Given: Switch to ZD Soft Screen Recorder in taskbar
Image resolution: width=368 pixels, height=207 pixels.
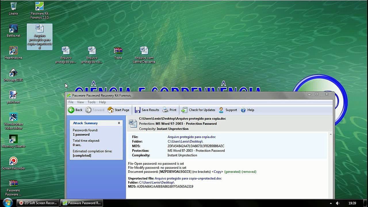Looking at the screenshot, I should 38,203.
